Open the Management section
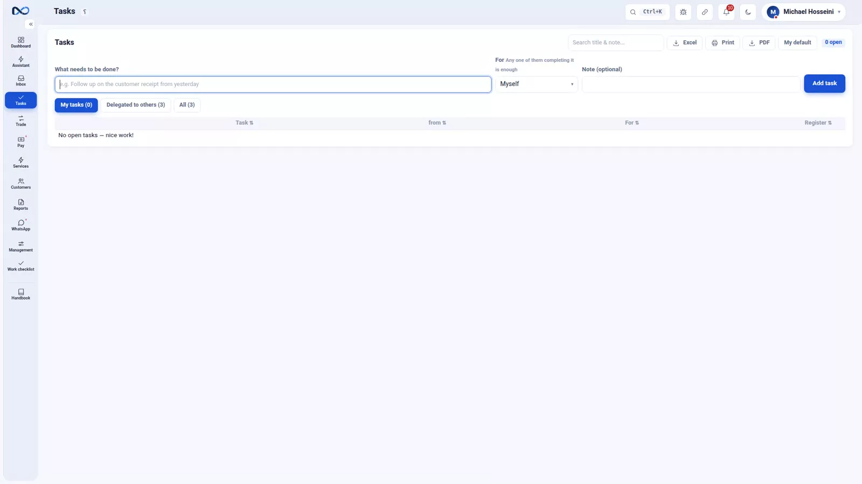This screenshot has height=484, width=862. coord(20,246)
